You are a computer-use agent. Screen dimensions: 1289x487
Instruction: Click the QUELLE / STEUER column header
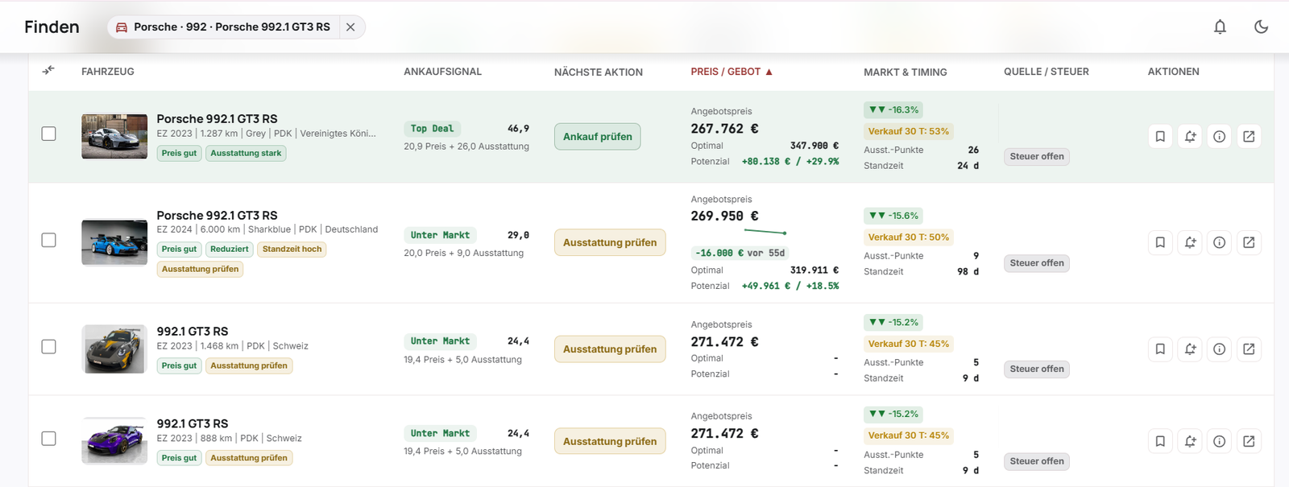(1047, 72)
